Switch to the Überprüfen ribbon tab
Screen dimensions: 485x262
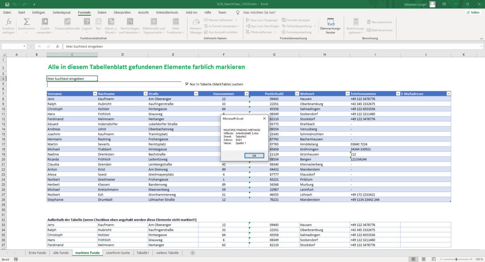tap(122, 12)
